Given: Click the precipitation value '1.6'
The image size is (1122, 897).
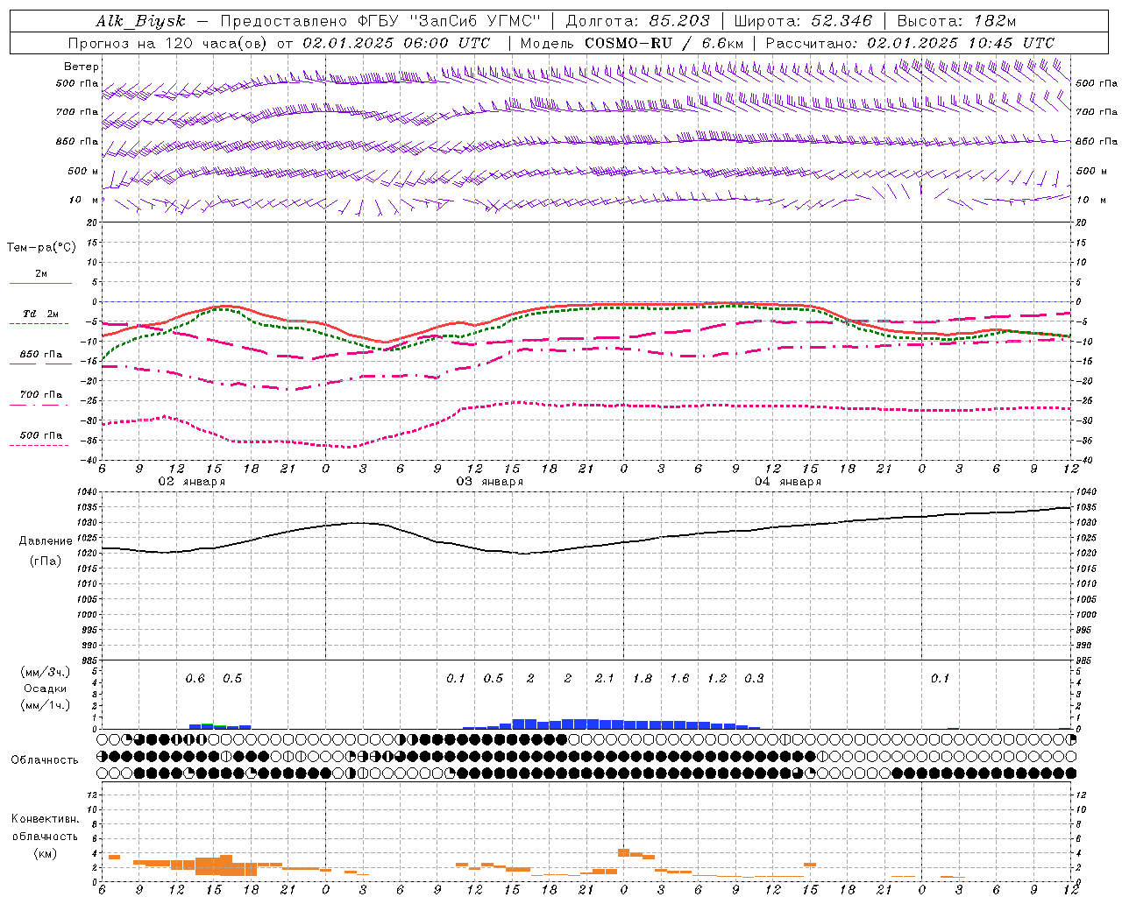Looking at the screenshot, I should pos(679,679).
